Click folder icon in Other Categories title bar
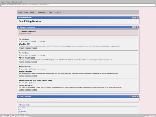Screen dimensions: 156x117 pos(18,96)
